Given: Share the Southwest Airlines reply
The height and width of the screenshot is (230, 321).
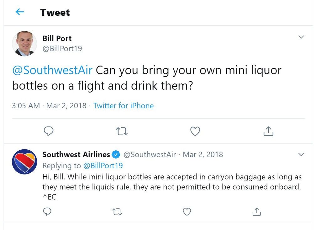Looking at the screenshot, I should pos(257,211).
